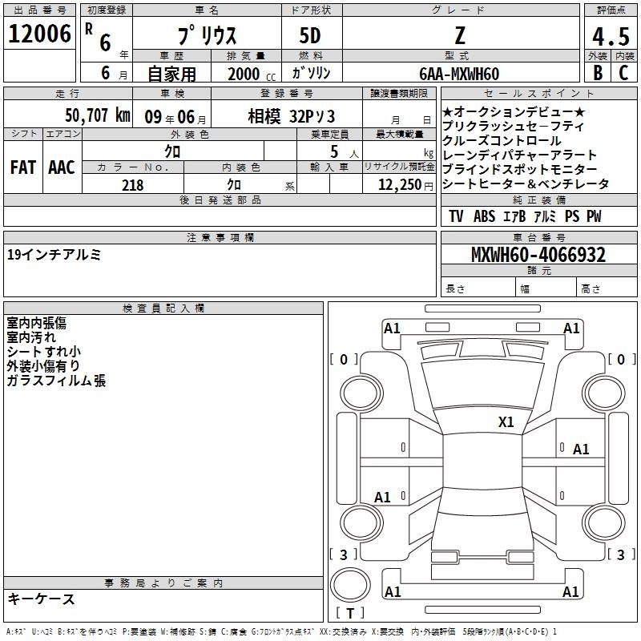
Task: Select ABS in the equipment row
Action: pos(485,216)
